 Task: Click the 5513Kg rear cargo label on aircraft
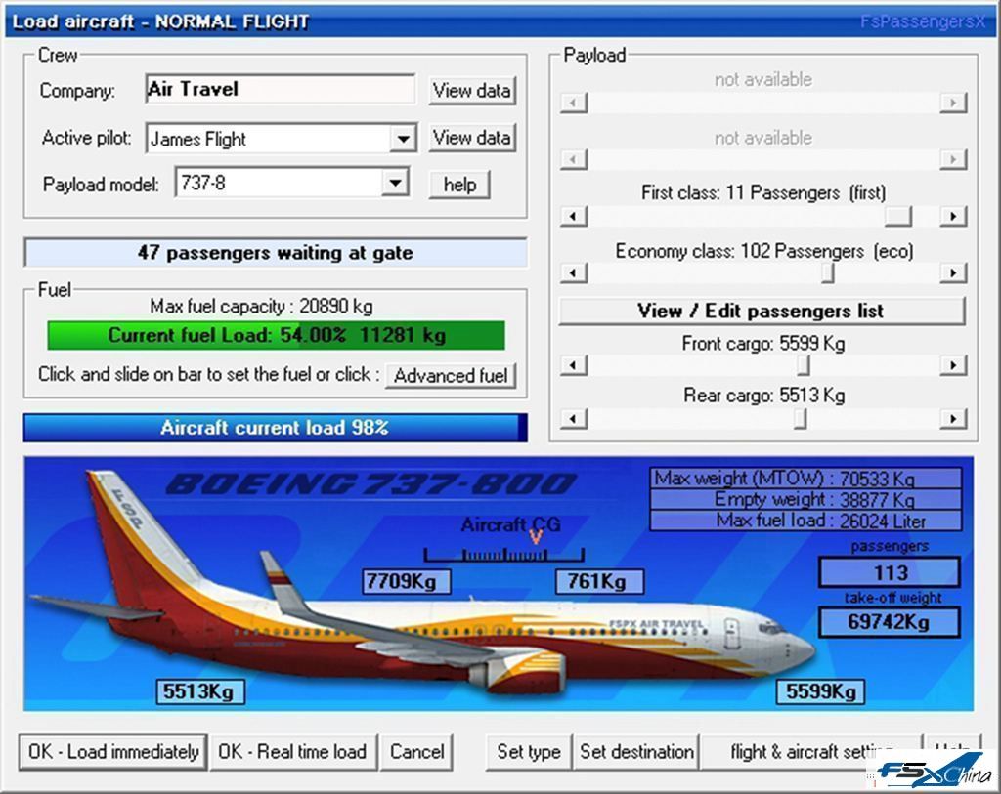click(200, 691)
